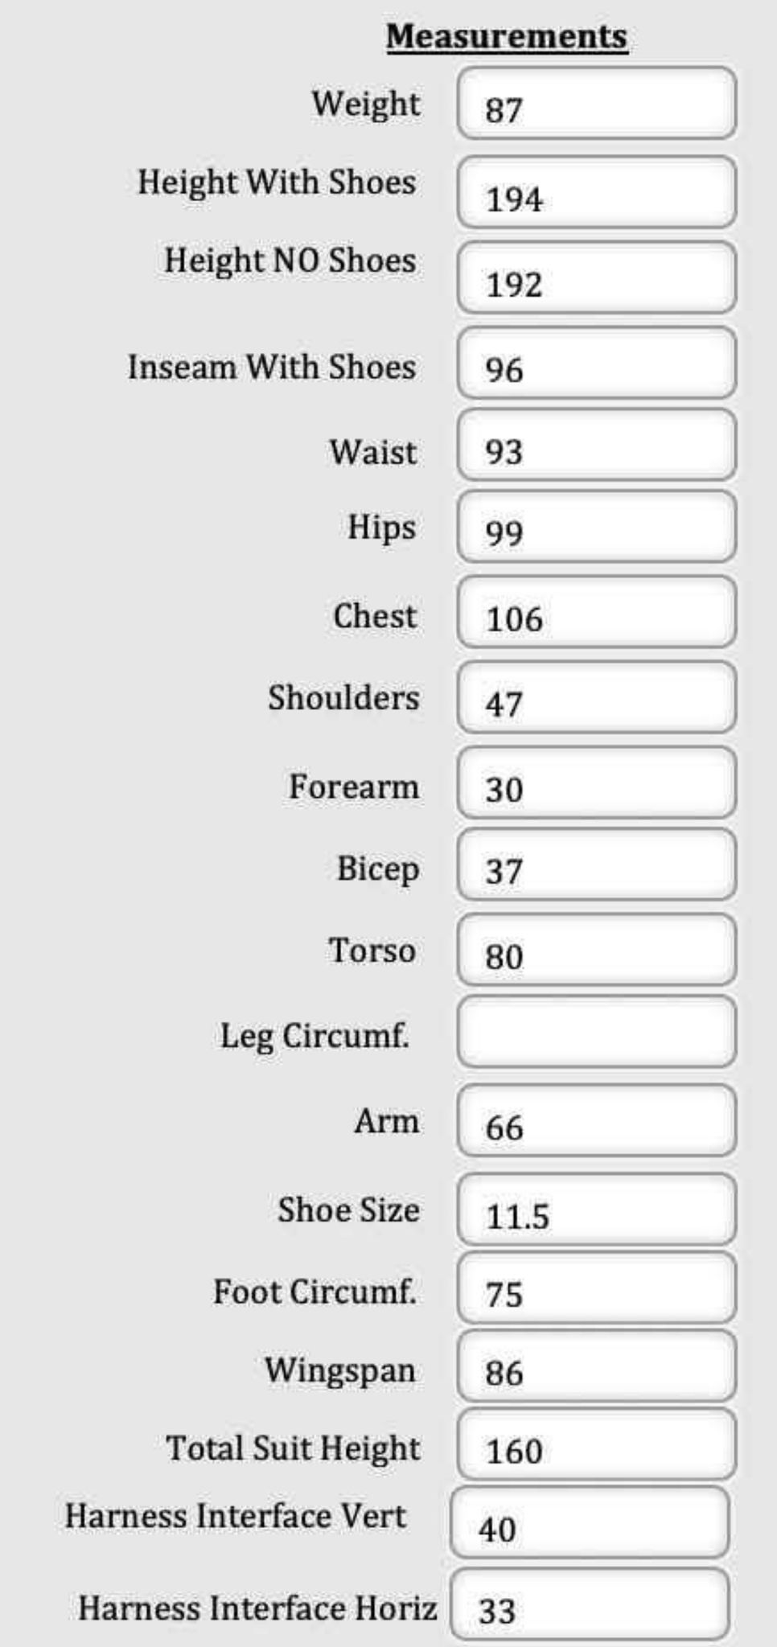777x1647 pixels.
Task: Click the Wingspan input field
Action: click(x=596, y=1366)
